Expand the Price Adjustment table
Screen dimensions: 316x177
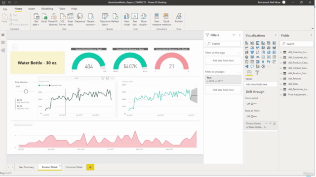(x=281, y=95)
